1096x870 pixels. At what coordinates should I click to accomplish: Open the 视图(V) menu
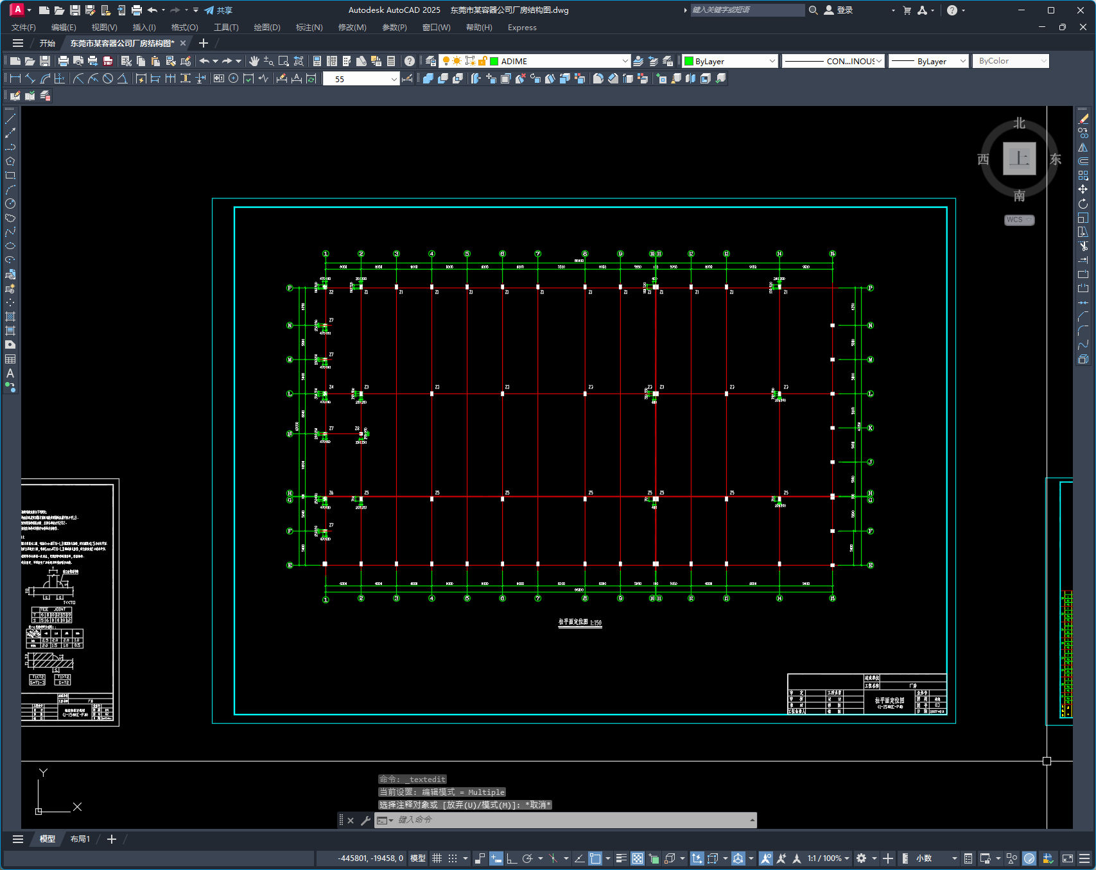104,28
